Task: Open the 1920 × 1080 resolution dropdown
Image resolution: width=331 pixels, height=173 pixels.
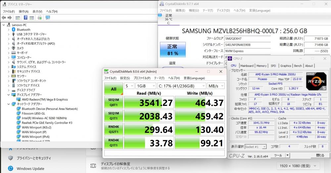Action: (298, 166)
